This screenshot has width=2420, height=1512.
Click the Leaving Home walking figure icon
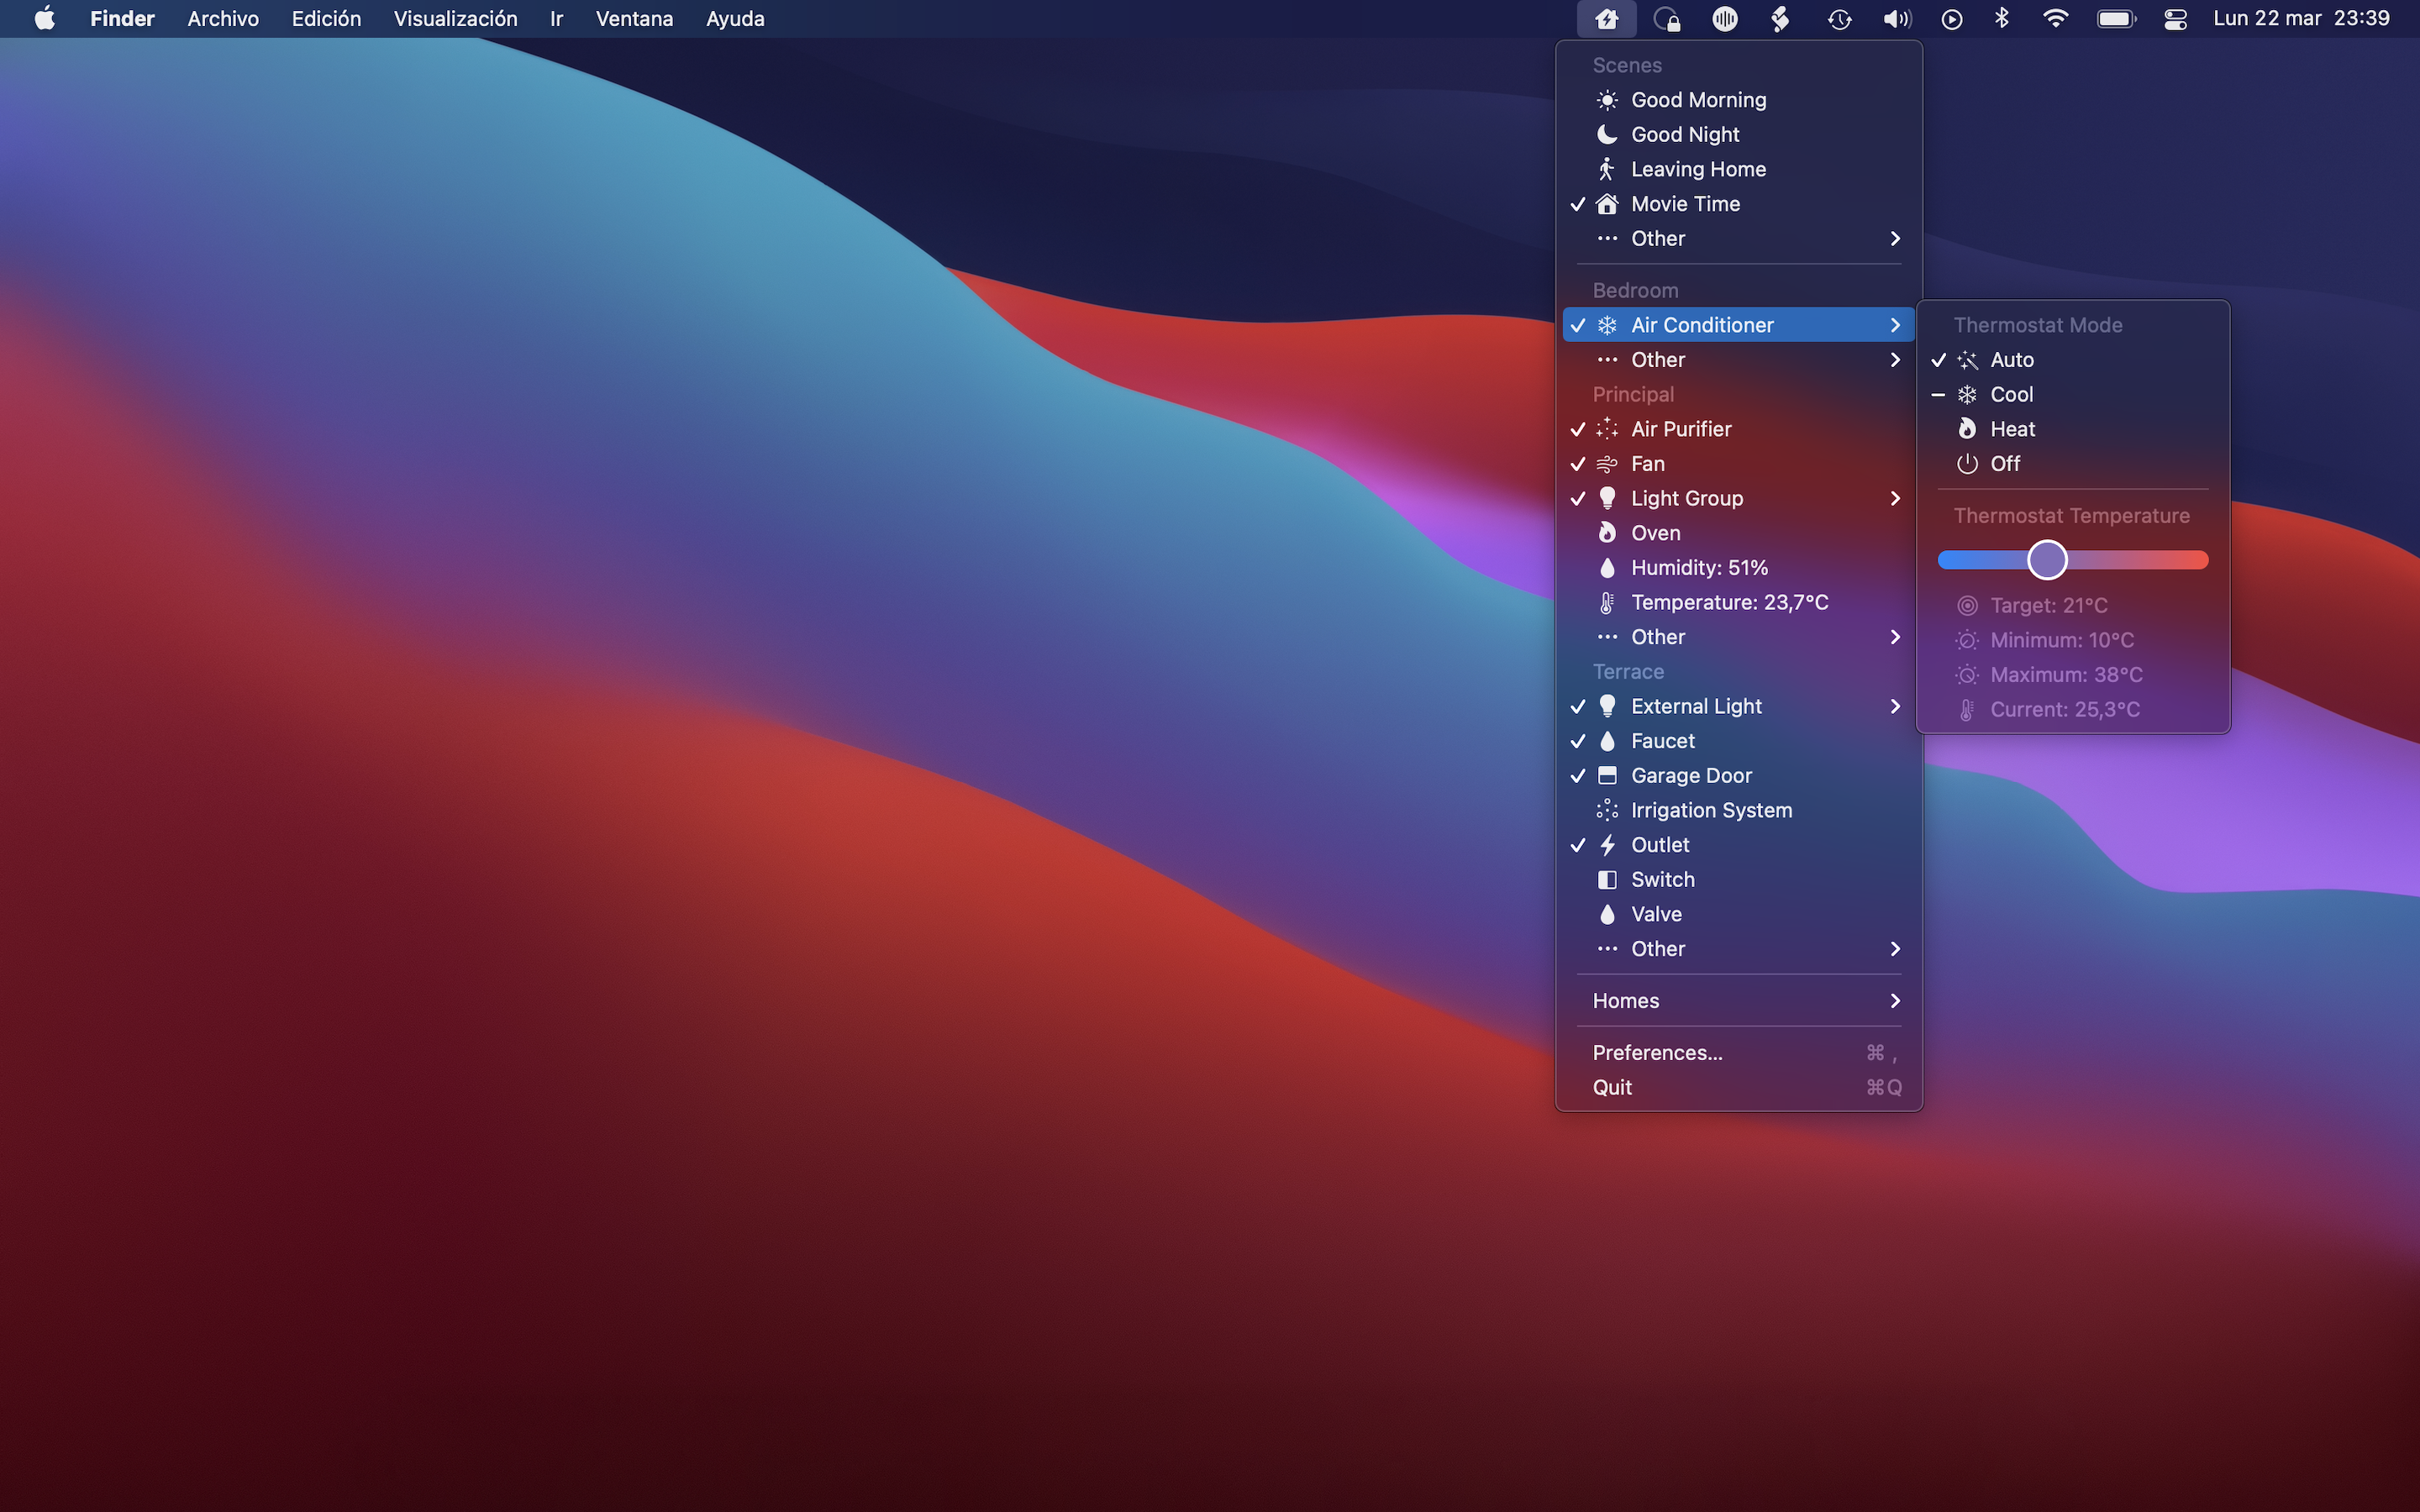pyautogui.click(x=1606, y=169)
